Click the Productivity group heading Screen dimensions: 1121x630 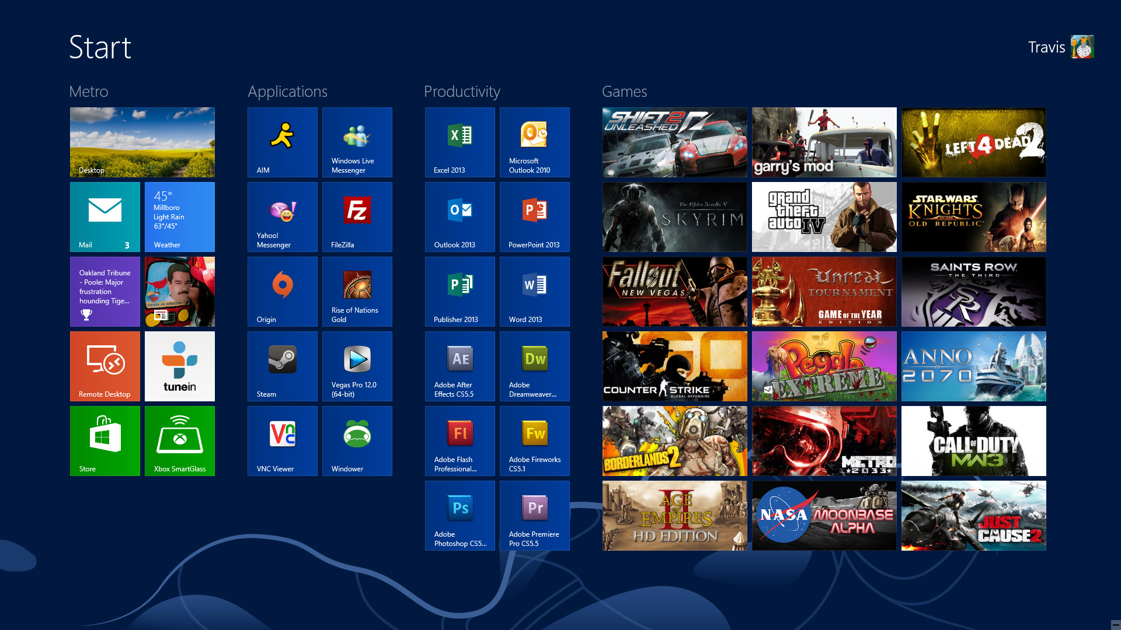[462, 92]
